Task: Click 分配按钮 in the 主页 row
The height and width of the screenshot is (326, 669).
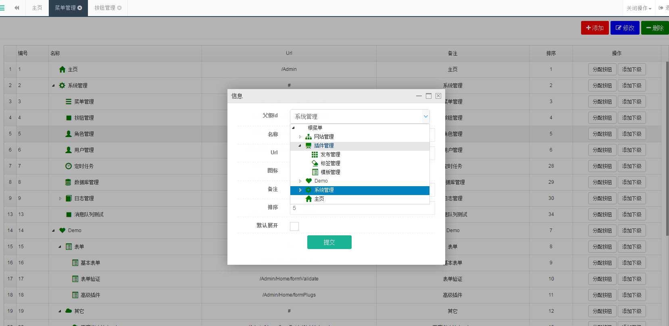Action: [602, 69]
